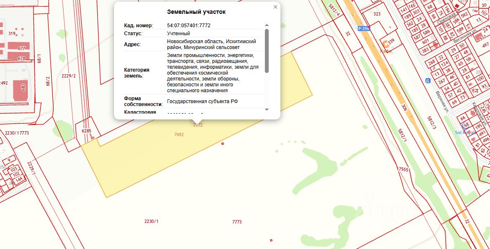Screen dimensions: 490x249
Task: Select plot labeled 383
Action: (x=425, y=50)
